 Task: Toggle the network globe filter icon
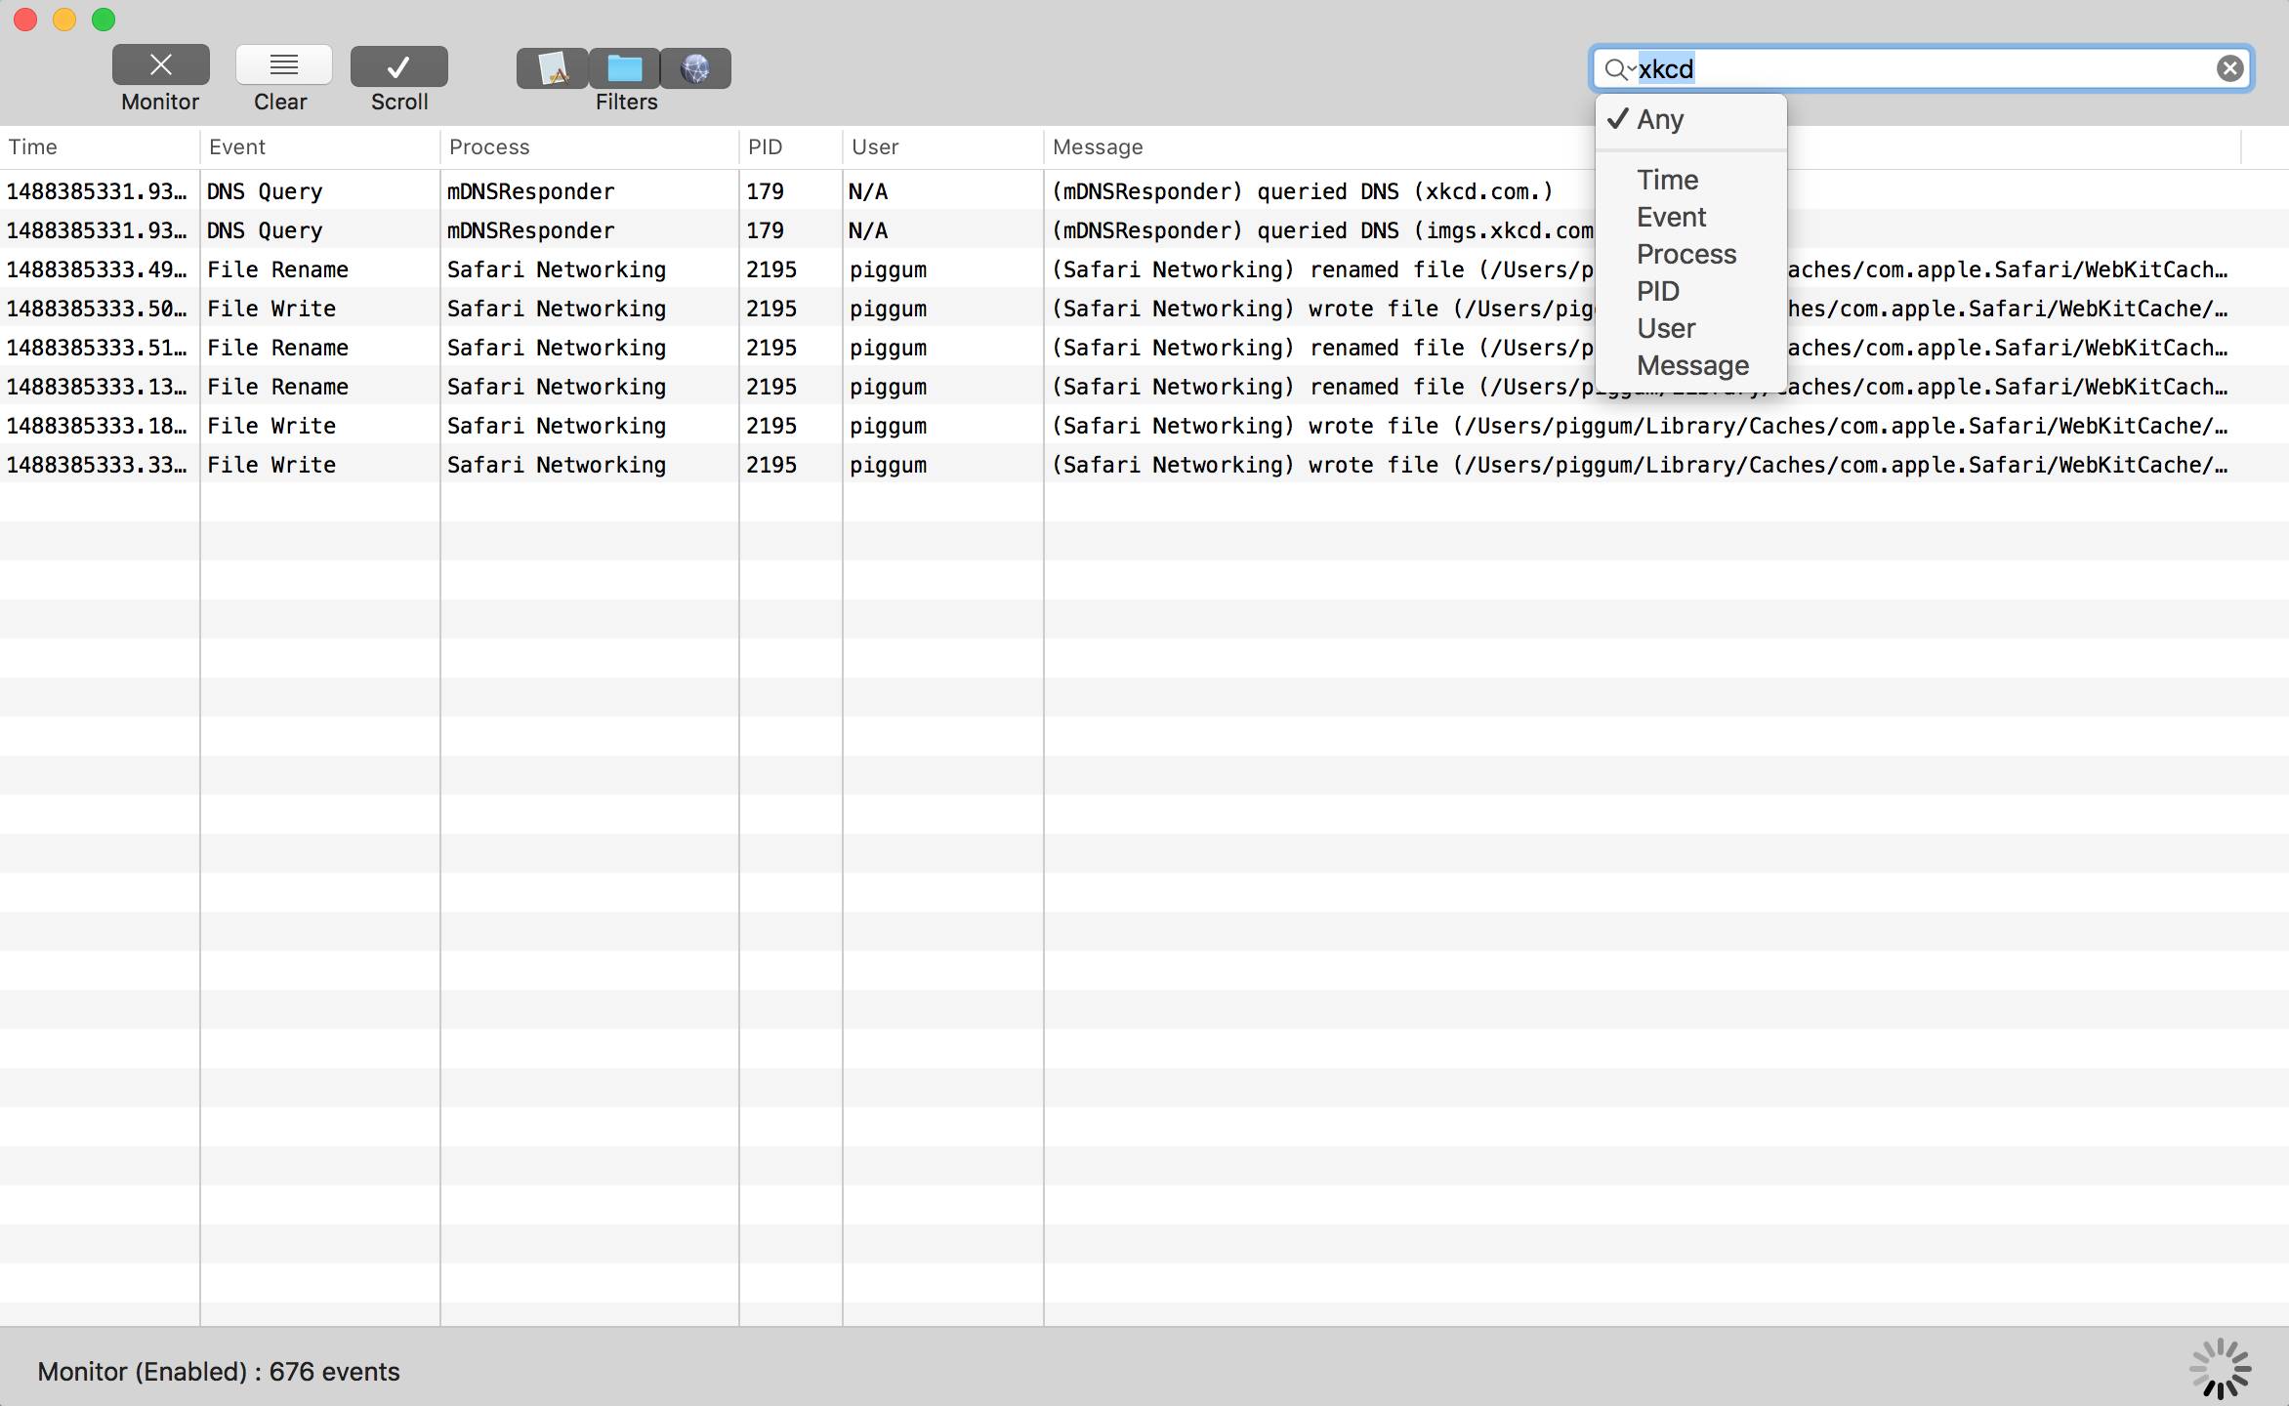[695, 68]
